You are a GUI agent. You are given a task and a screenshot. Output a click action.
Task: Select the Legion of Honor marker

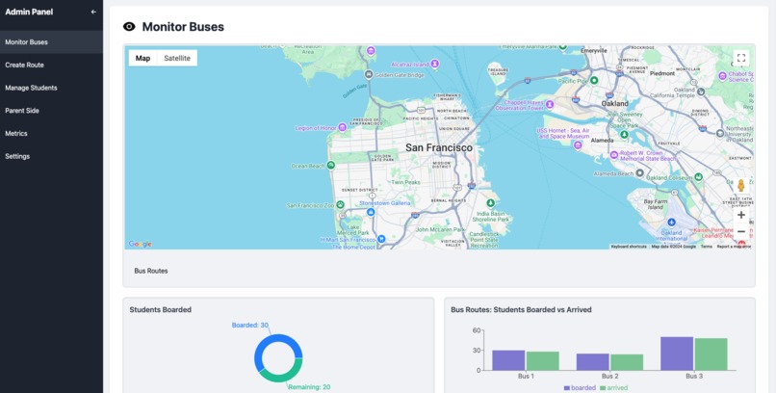(342, 128)
